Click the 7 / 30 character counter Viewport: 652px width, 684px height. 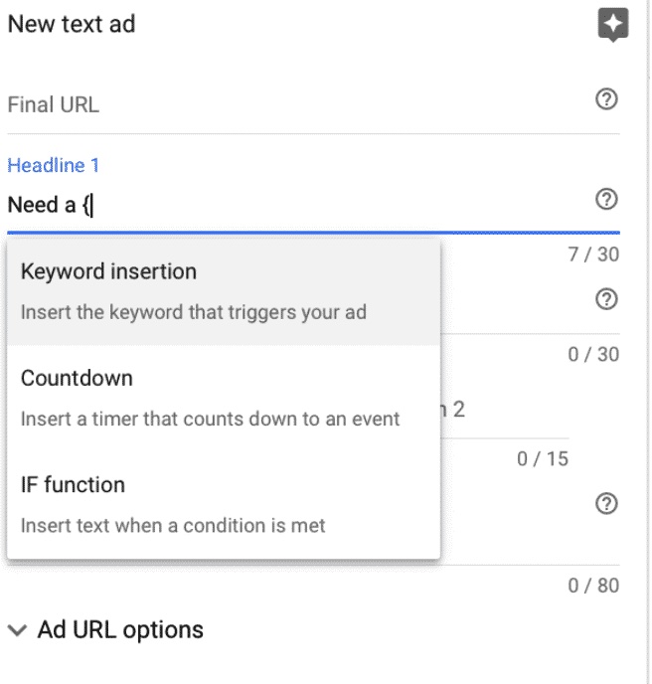tap(593, 255)
